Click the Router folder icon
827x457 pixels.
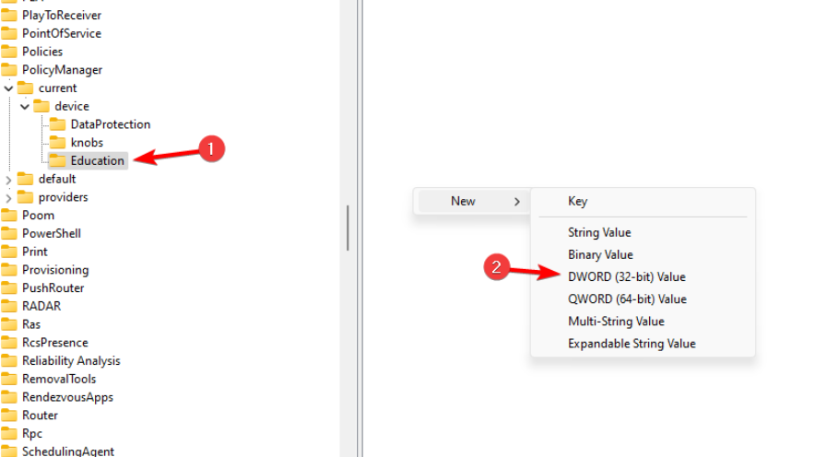9,416
